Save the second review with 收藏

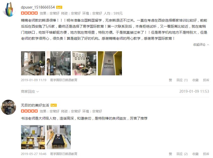pyautogui.click(x=195, y=154)
